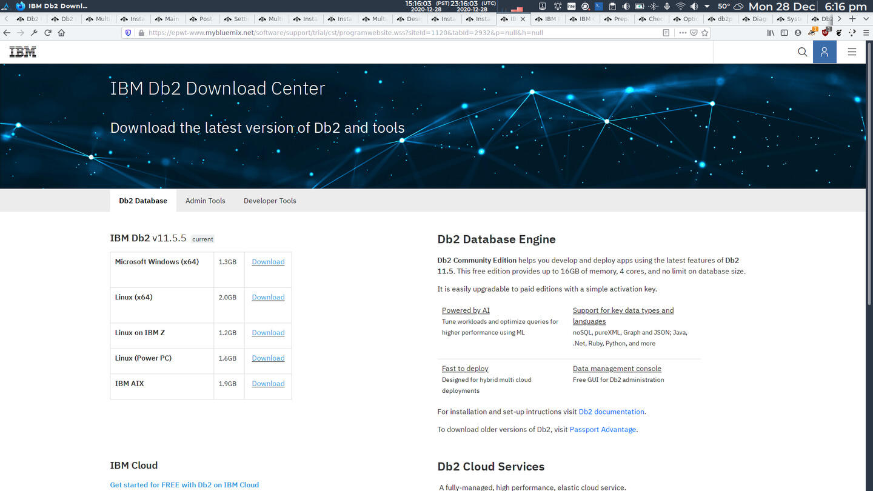The height and width of the screenshot is (491, 873).
Task: View site security padlock info
Action: [141, 33]
